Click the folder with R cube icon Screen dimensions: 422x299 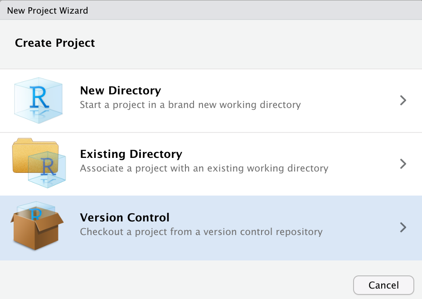(39, 163)
